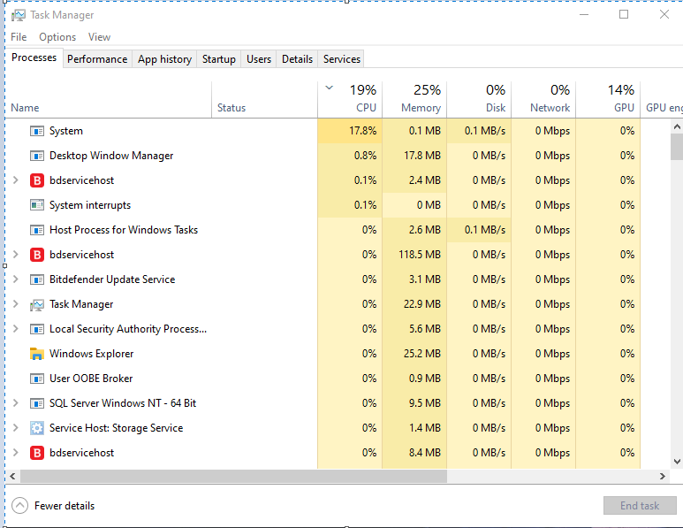Switch to the Startup tab
Viewport: 683px width, 528px height.
[x=218, y=59]
